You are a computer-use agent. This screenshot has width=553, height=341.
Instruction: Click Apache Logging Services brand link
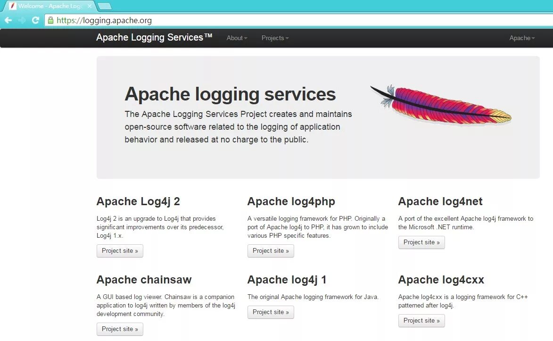pyautogui.click(x=154, y=37)
